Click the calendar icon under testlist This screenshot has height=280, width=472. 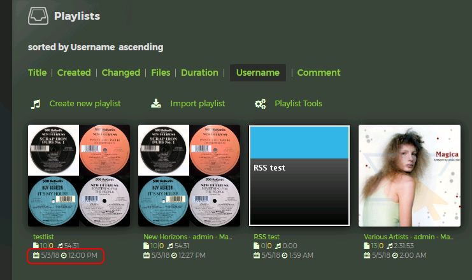pos(37,255)
